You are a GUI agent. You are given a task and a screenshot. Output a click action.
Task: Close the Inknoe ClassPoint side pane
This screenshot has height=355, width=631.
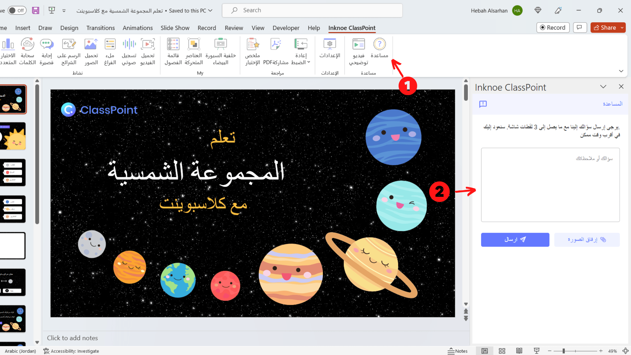[x=621, y=87]
